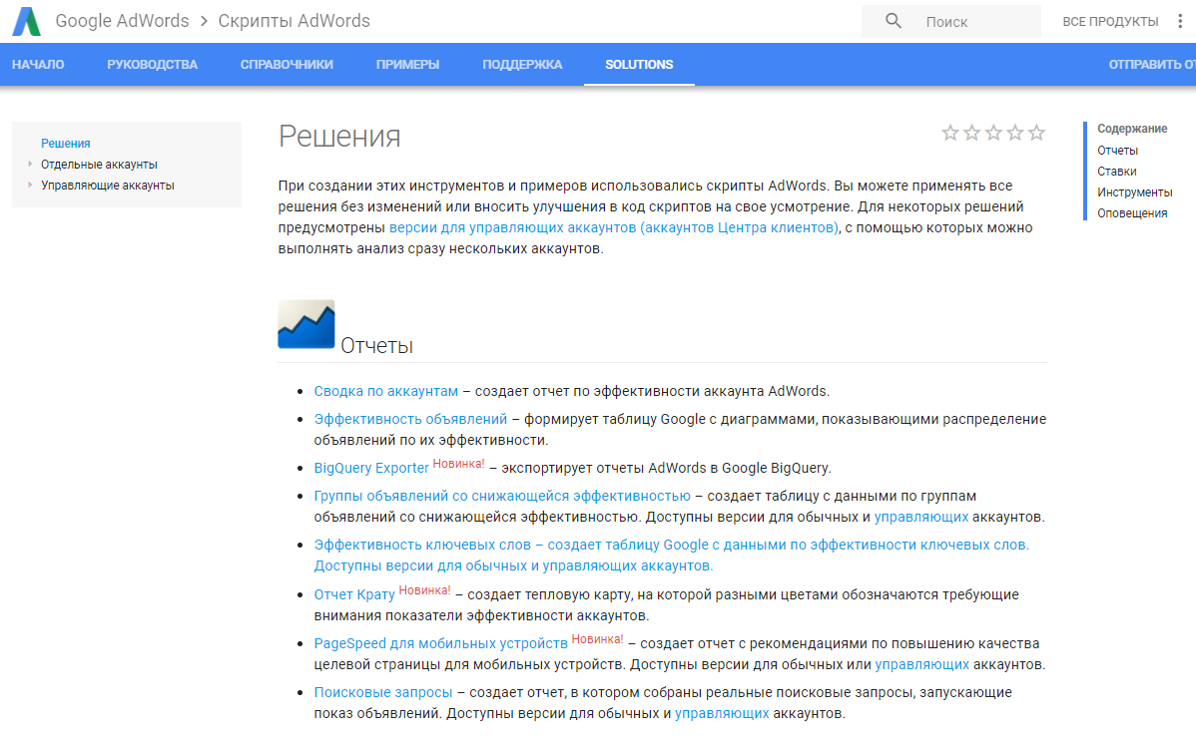
Task: Open the версии для управляющих аккаунтов link
Action: [x=613, y=227]
